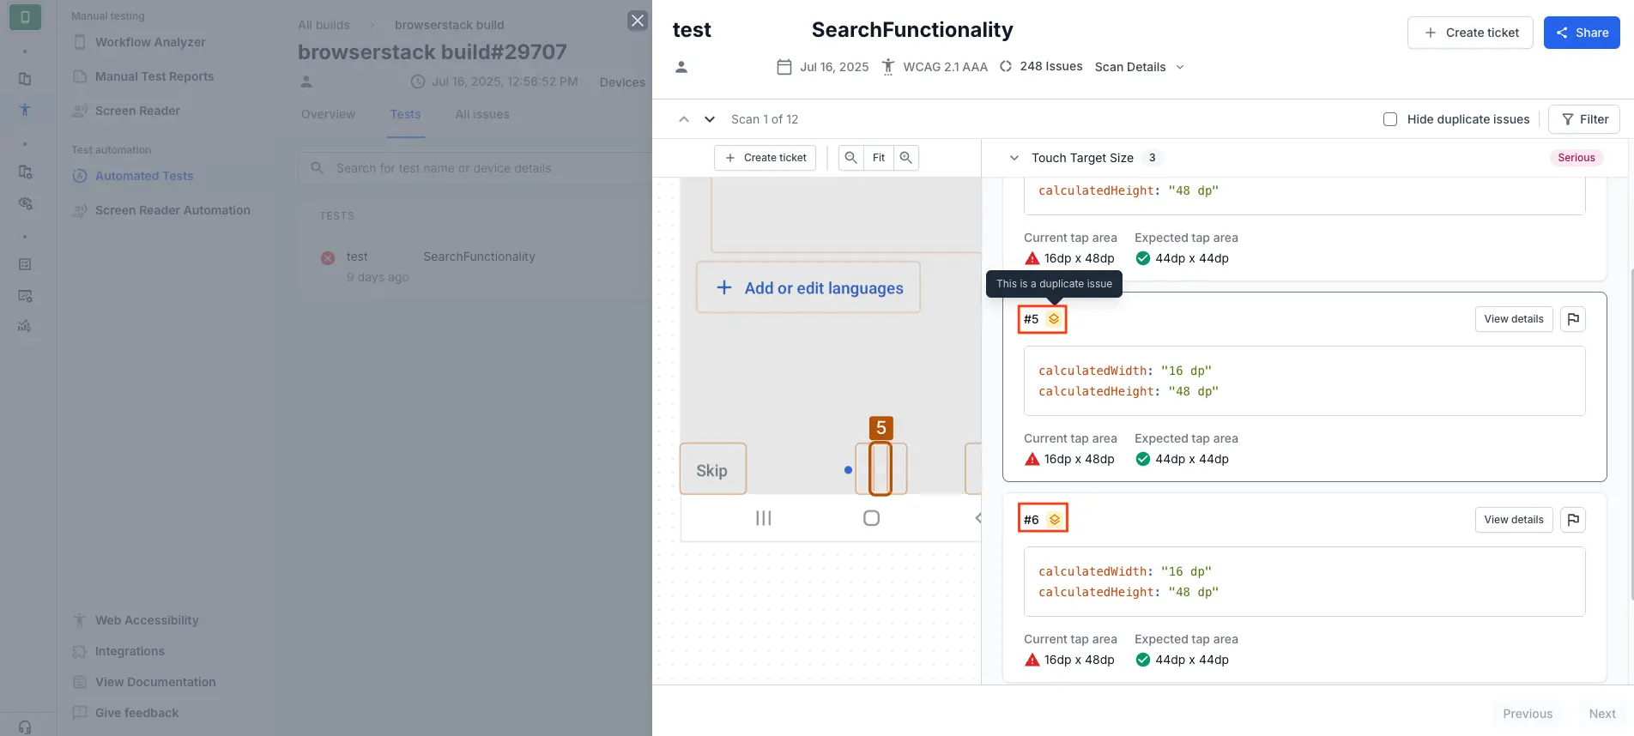Click the WCAG 2.1 AAA accessibility icon
The height and width of the screenshot is (736, 1634).
pos(888,67)
